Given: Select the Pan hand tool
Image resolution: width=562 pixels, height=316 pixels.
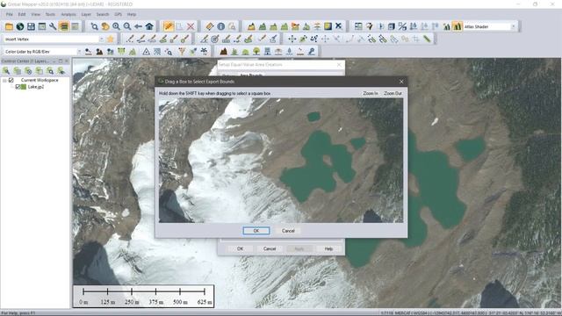Looking at the screenshot, I should tap(105, 26).
